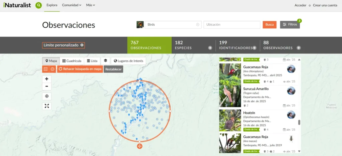Toggle fullscreen map view
342x156 pixels.
click(46, 106)
